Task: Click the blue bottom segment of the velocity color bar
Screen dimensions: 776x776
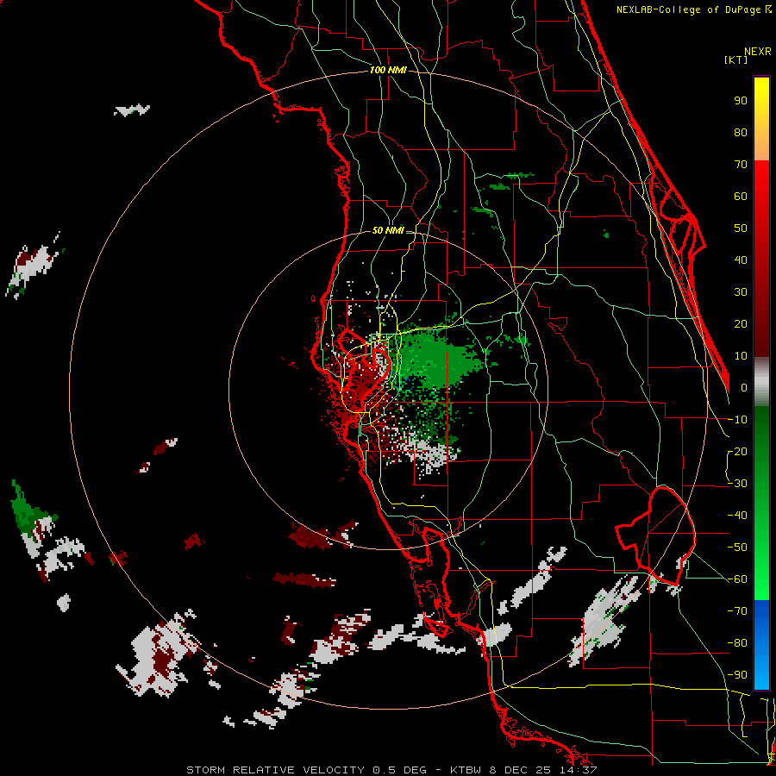Action: point(761,645)
